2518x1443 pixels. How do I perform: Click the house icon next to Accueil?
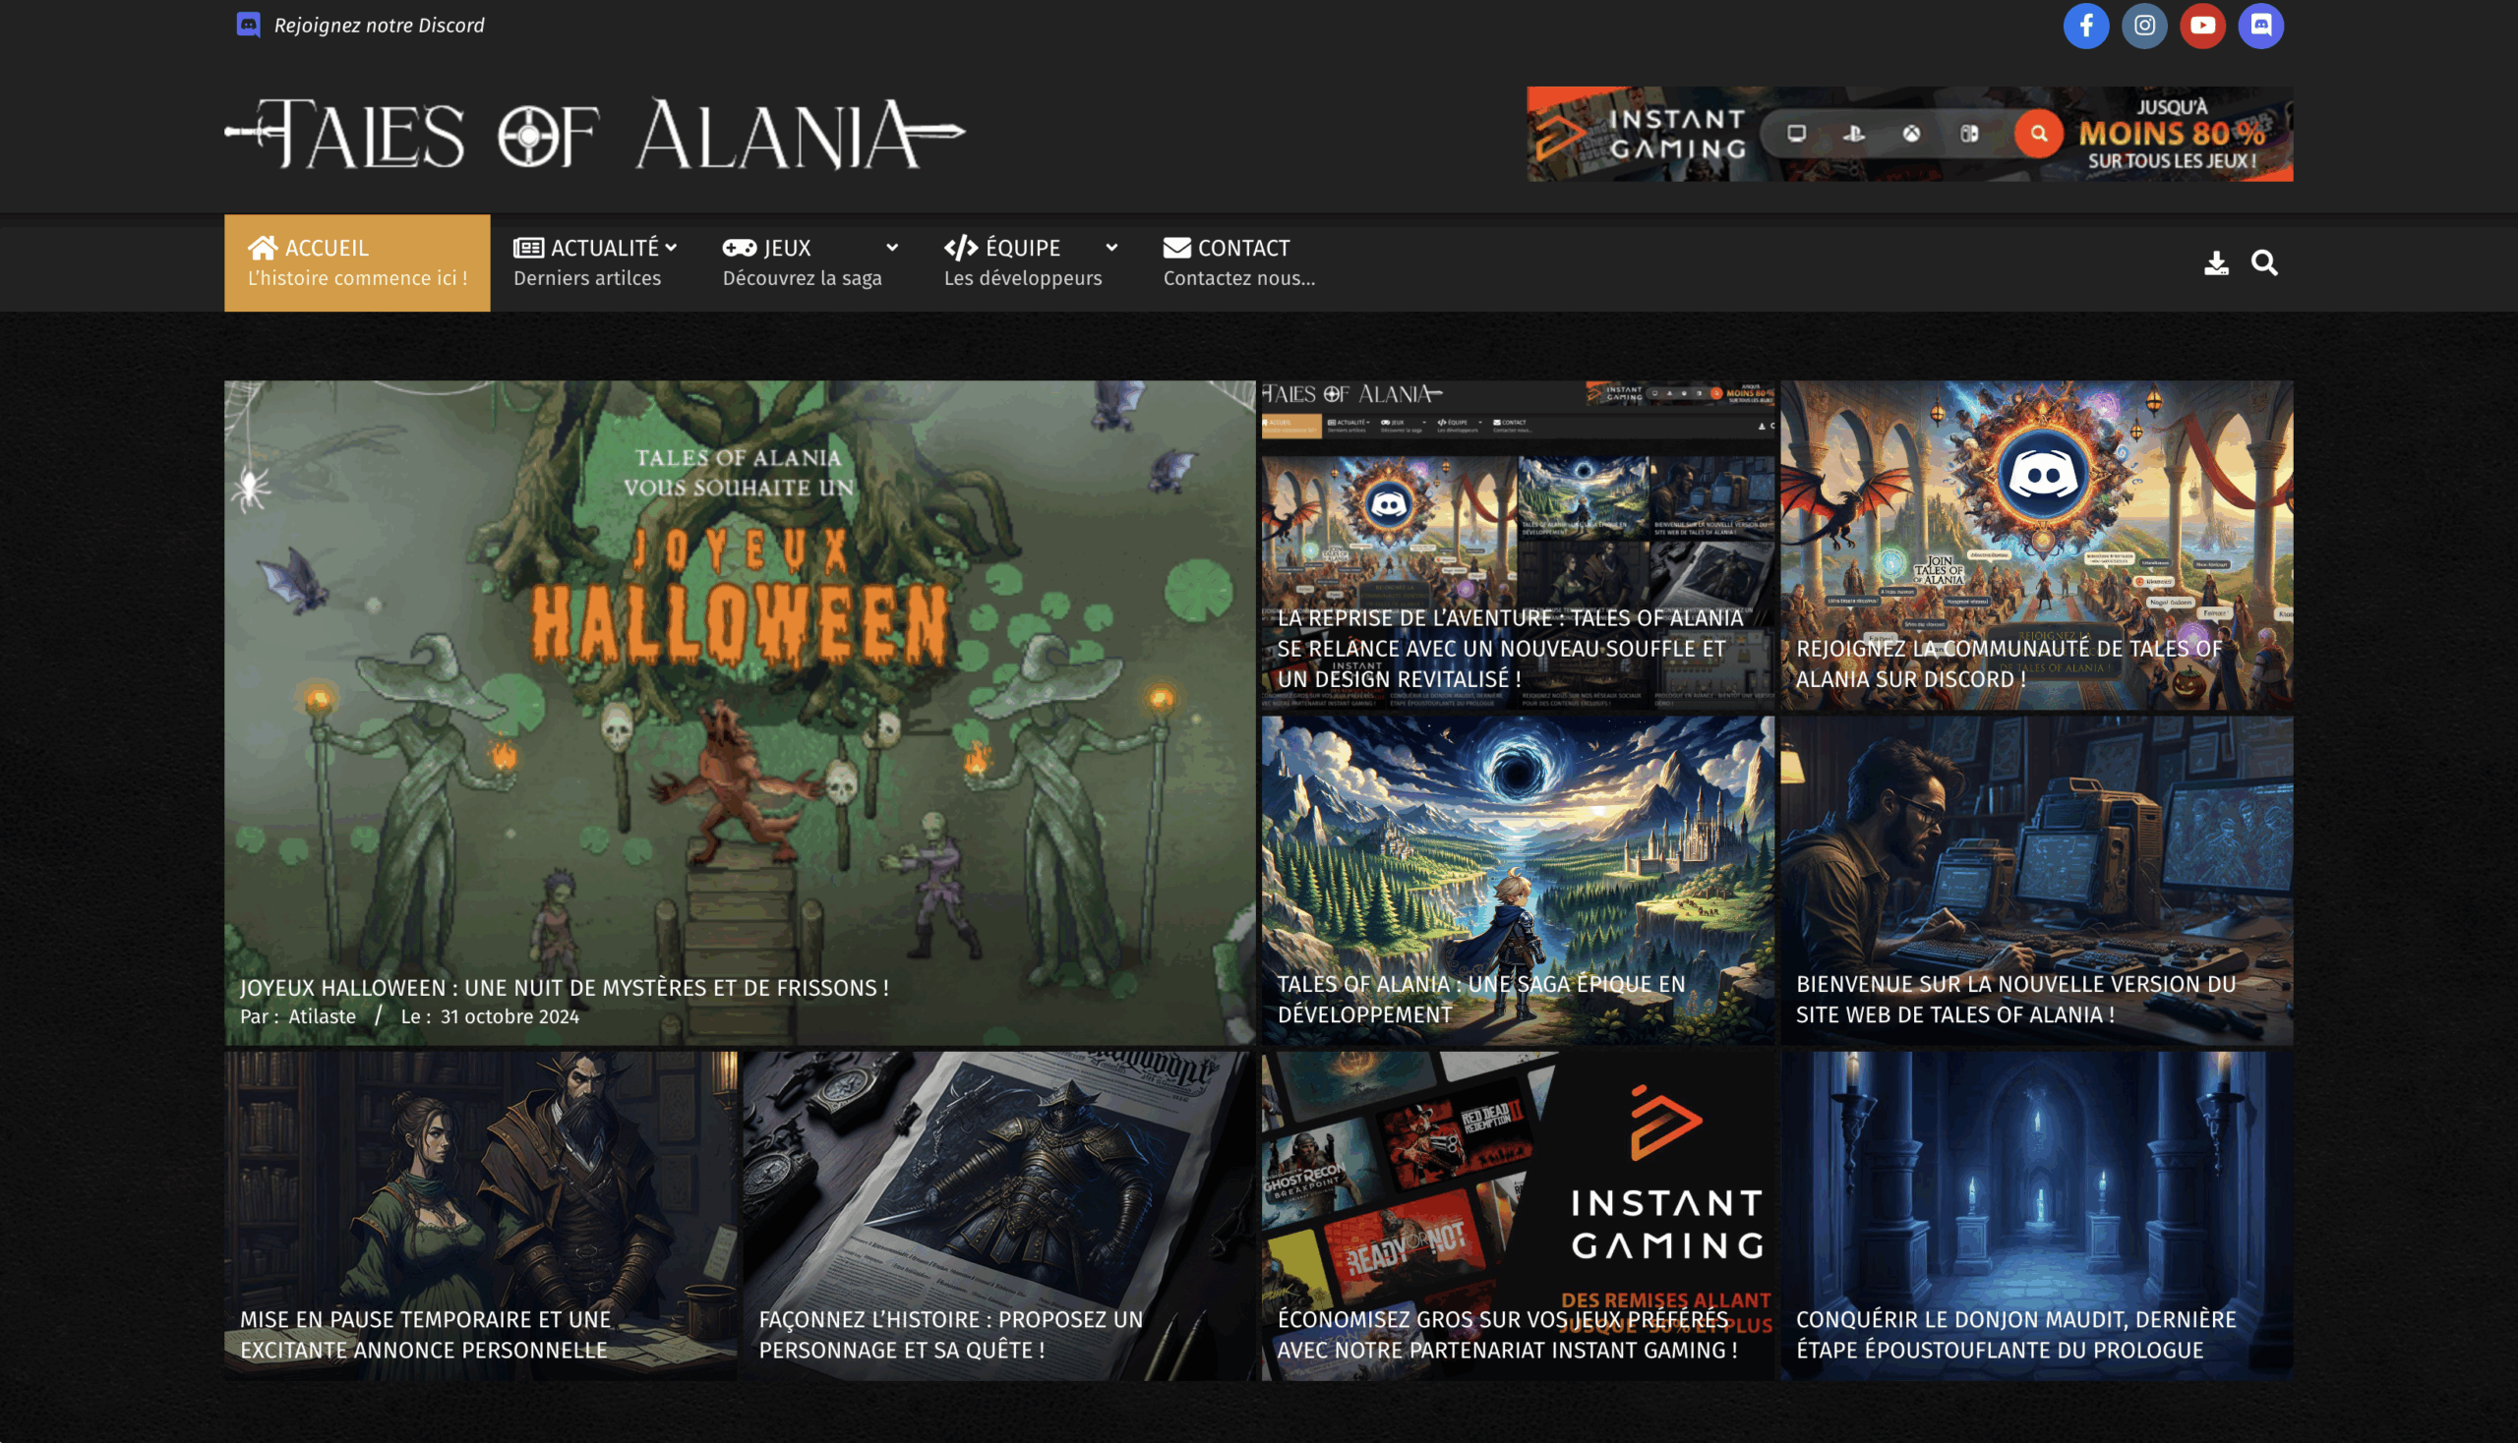[263, 247]
